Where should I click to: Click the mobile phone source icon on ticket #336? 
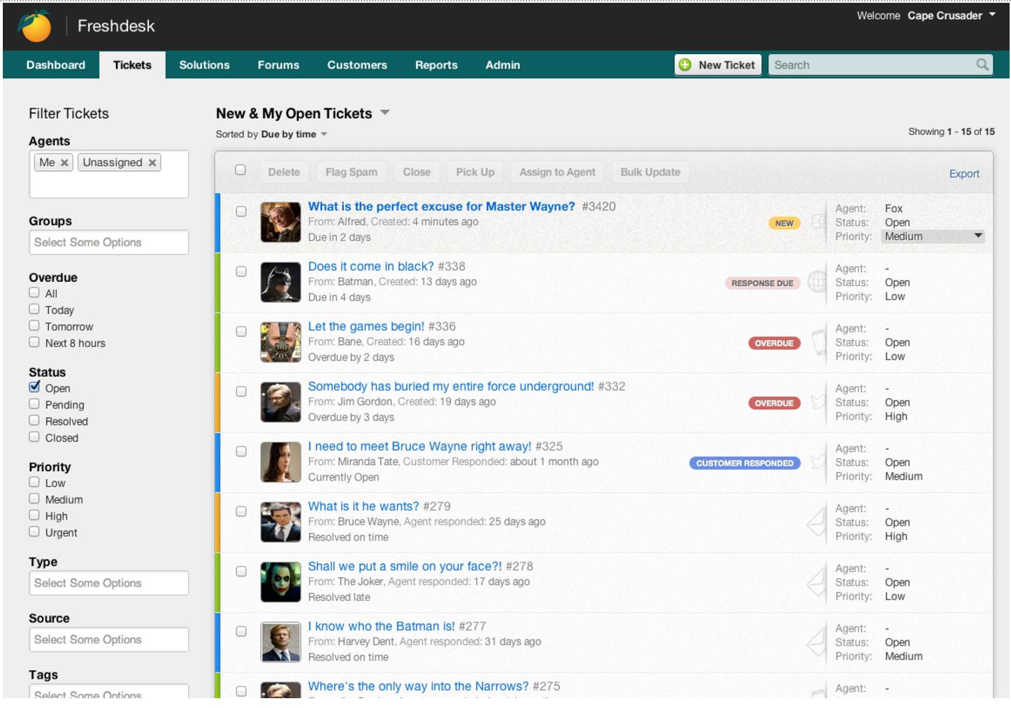tap(817, 342)
